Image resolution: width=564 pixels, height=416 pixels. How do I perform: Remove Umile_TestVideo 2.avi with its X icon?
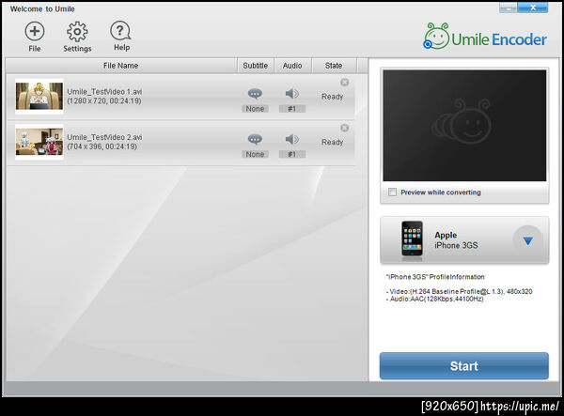(x=345, y=128)
